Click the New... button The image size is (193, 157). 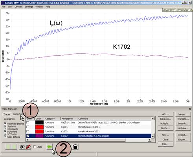[x=165, y=135]
